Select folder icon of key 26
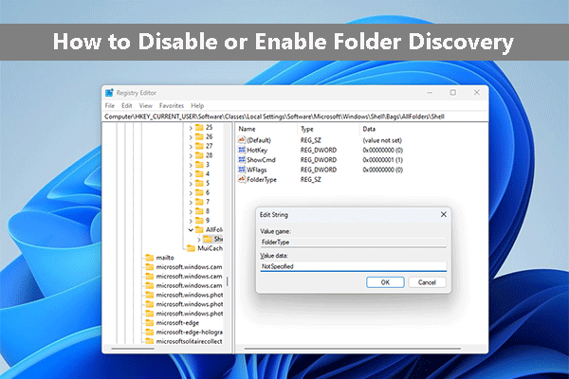Screen dimensions: 569x379 click(199, 136)
